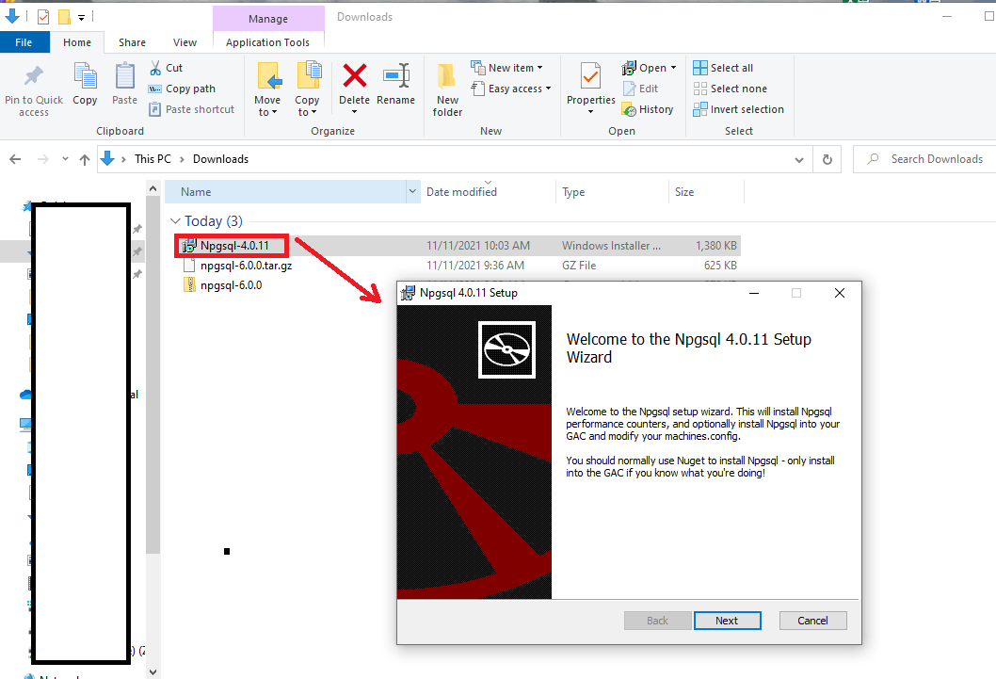Viewport: 996px width, 679px height.
Task: Refresh the Downloads folder
Action: point(827,159)
